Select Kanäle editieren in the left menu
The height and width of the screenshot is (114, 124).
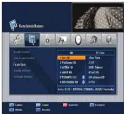pyautogui.click(x=22, y=71)
